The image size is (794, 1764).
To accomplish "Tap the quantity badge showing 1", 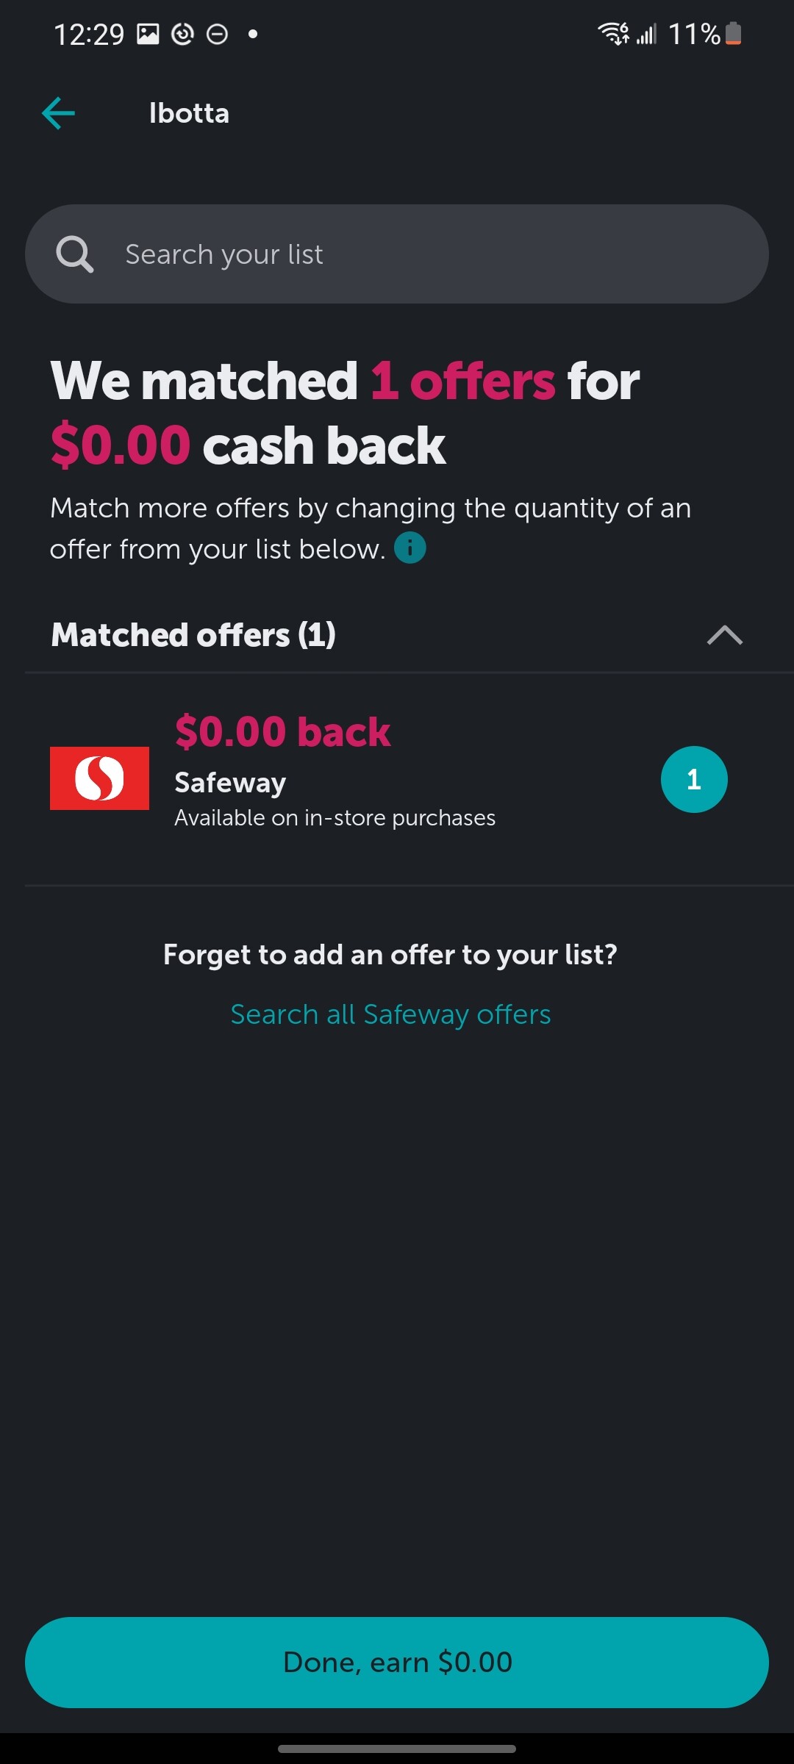I will pyautogui.click(x=694, y=779).
